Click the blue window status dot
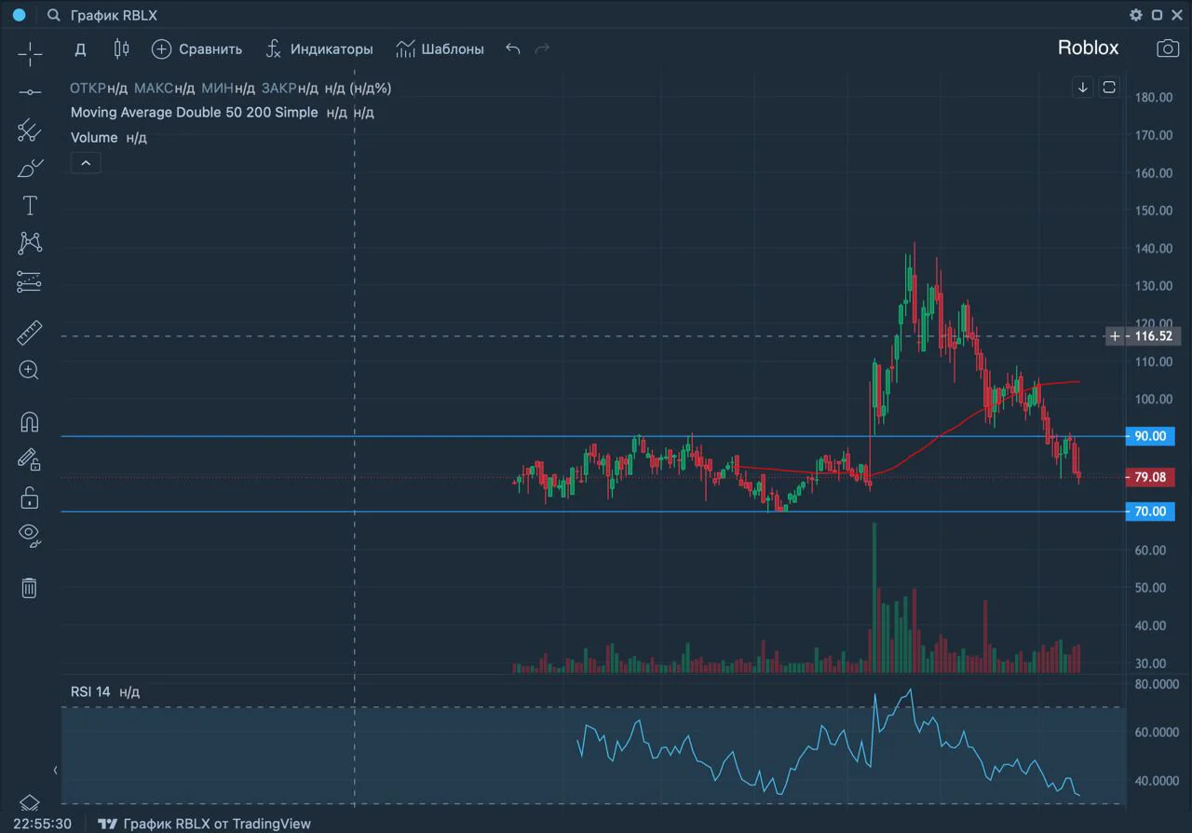 (19, 15)
